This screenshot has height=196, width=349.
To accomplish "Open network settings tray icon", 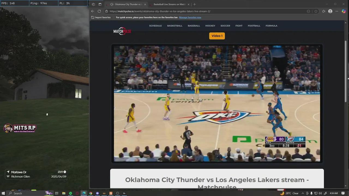I will tap(316, 193).
